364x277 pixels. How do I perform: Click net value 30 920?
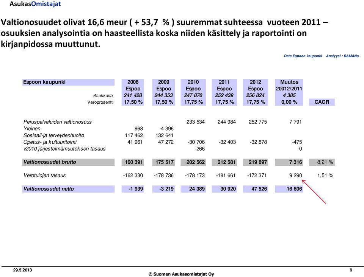tap(224, 189)
